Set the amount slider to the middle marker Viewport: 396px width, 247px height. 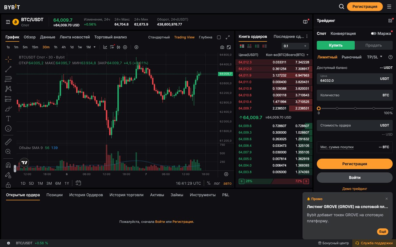point(355,108)
